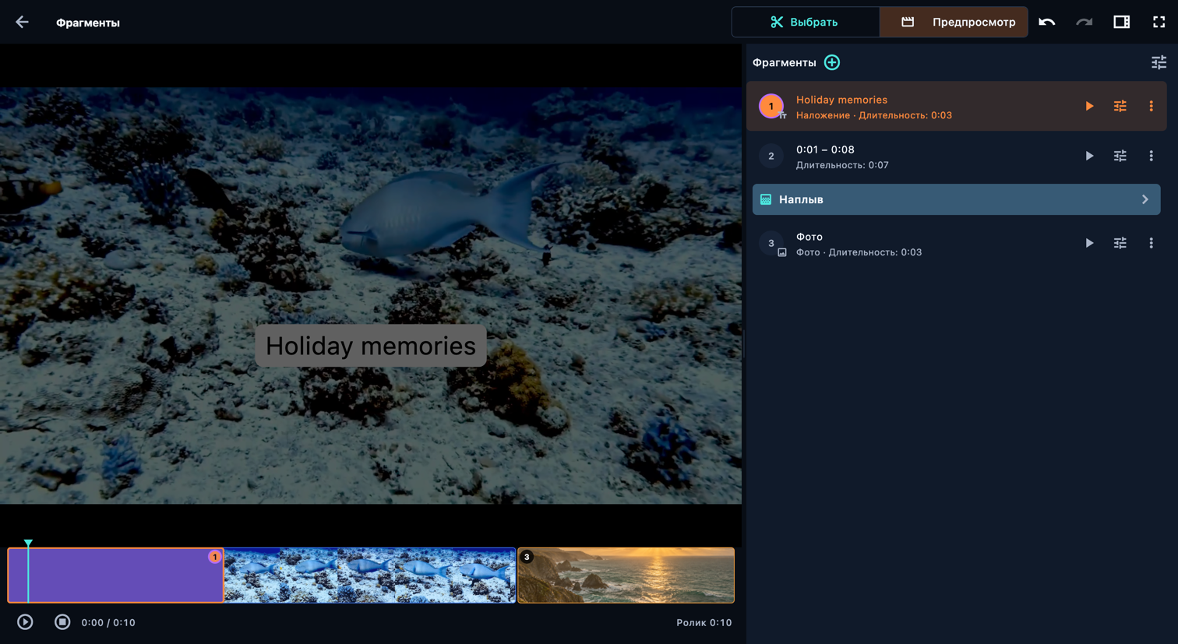
Task: Stop playback with the stop button
Action: [x=62, y=622]
